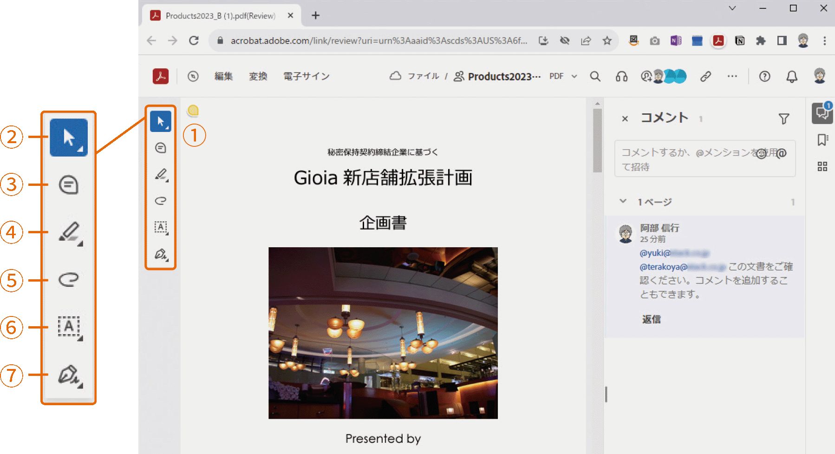The width and height of the screenshot is (835, 454).
Task: Click the restaurant photo in the document
Action: coord(383,333)
